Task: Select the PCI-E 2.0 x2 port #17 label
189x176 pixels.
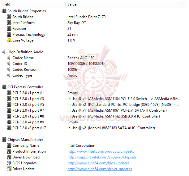Action: (x=29, y=128)
